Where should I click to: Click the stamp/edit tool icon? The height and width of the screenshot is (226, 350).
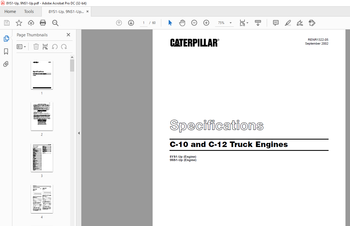point(312,23)
